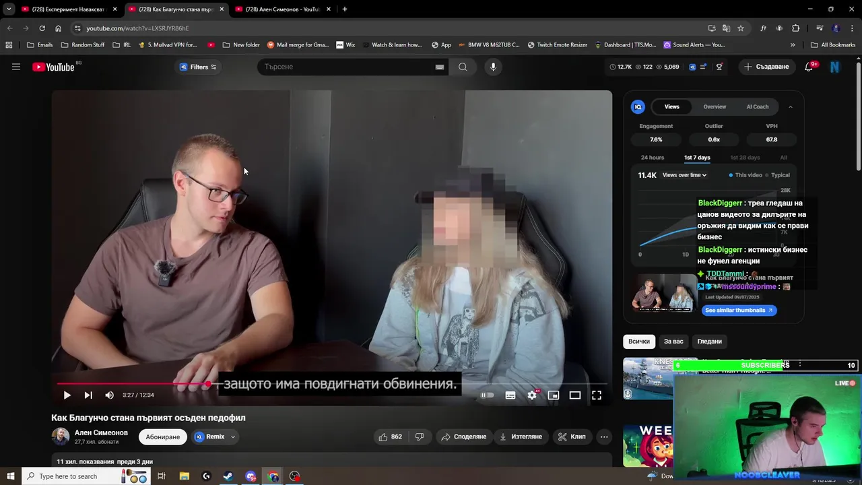Image resolution: width=862 pixels, height=485 pixels.
Task: Subscribe via Абониране button
Action: (x=163, y=437)
